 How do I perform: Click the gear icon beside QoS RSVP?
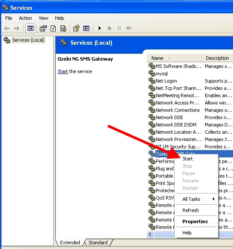(x=152, y=197)
